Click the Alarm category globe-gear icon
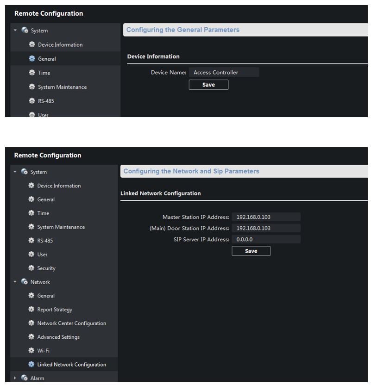This screenshot has width=371, height=385. click(25, 378)
